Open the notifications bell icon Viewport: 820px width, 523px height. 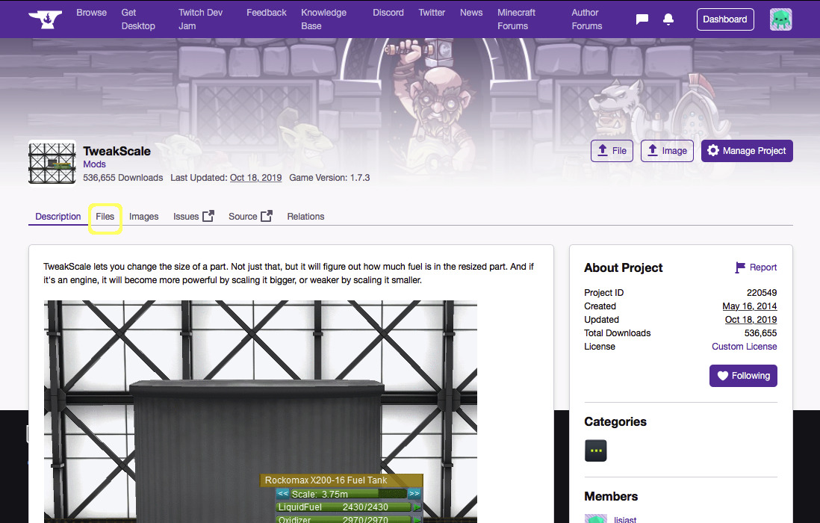pyautogui.click(x=668, y=19)
